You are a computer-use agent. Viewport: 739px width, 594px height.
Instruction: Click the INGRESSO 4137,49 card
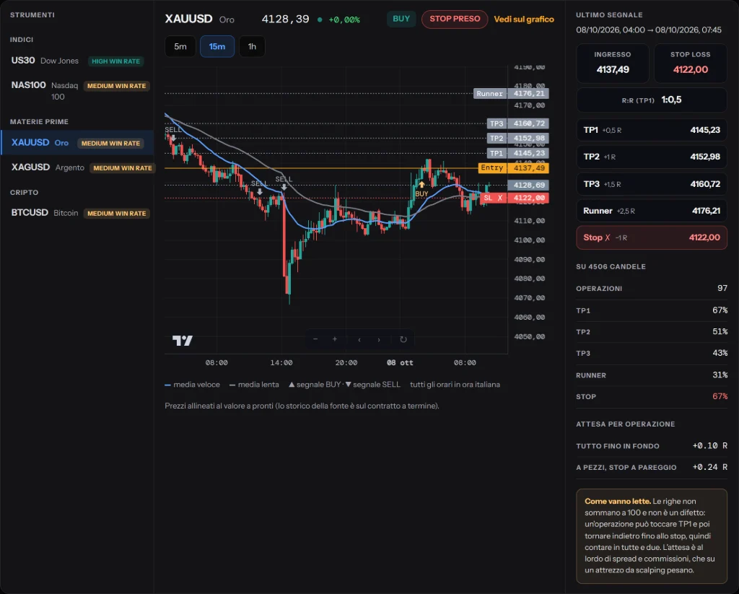tap(613, 64)
